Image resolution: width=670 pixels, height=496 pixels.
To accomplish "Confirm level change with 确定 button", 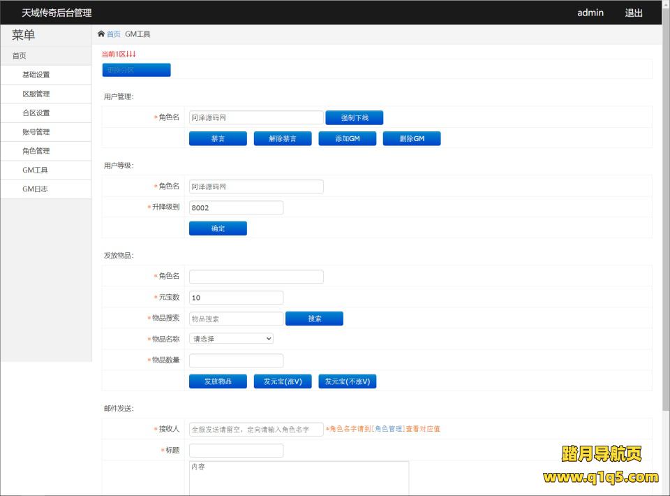I will coord(218,228).
